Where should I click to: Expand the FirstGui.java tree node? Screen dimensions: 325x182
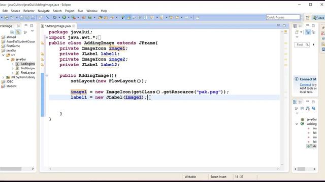coord(12,68)
